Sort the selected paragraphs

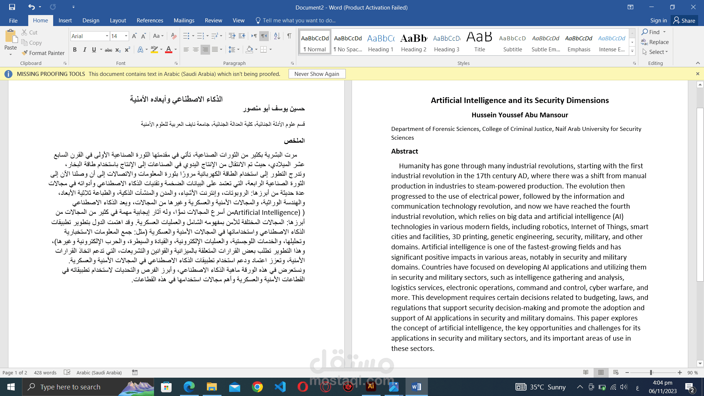[277, 36]
